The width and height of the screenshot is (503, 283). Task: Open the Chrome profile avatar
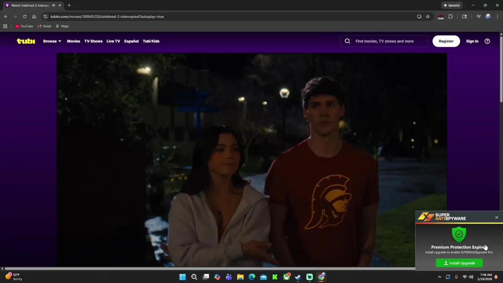click(x=488, y=17)
